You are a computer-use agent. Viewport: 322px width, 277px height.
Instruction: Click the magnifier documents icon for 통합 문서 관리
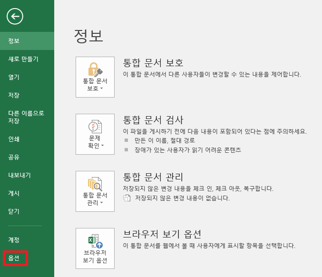[x=95, y=184]
